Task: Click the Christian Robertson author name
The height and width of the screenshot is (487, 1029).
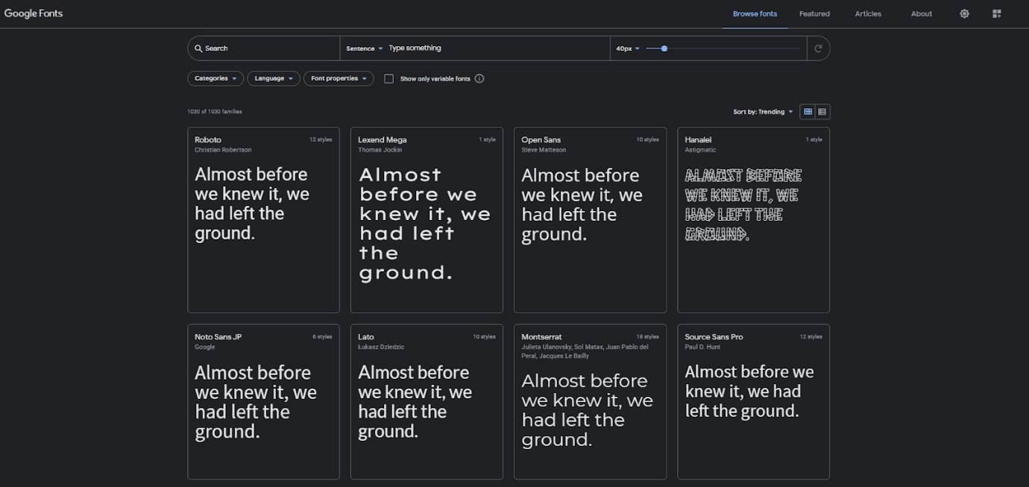Action: click(x=223, y=150)
